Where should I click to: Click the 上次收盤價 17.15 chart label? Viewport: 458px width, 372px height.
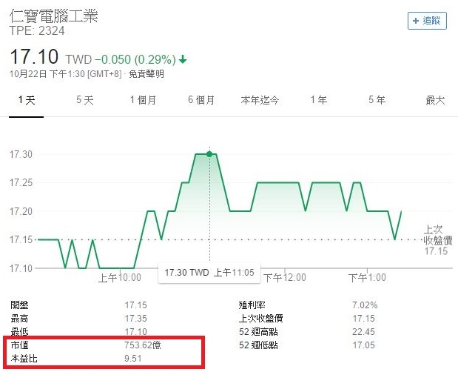pos(437,240)
